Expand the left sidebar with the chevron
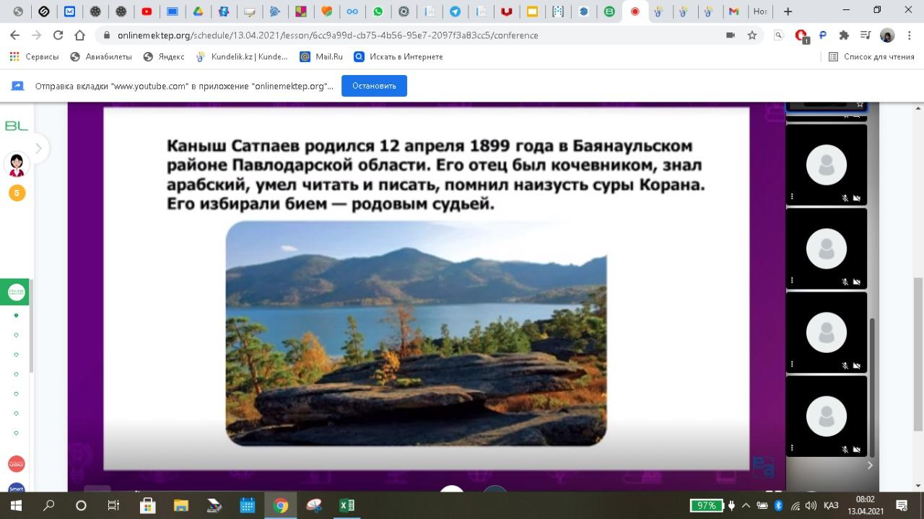924x519 pixels. click(38, 149)
